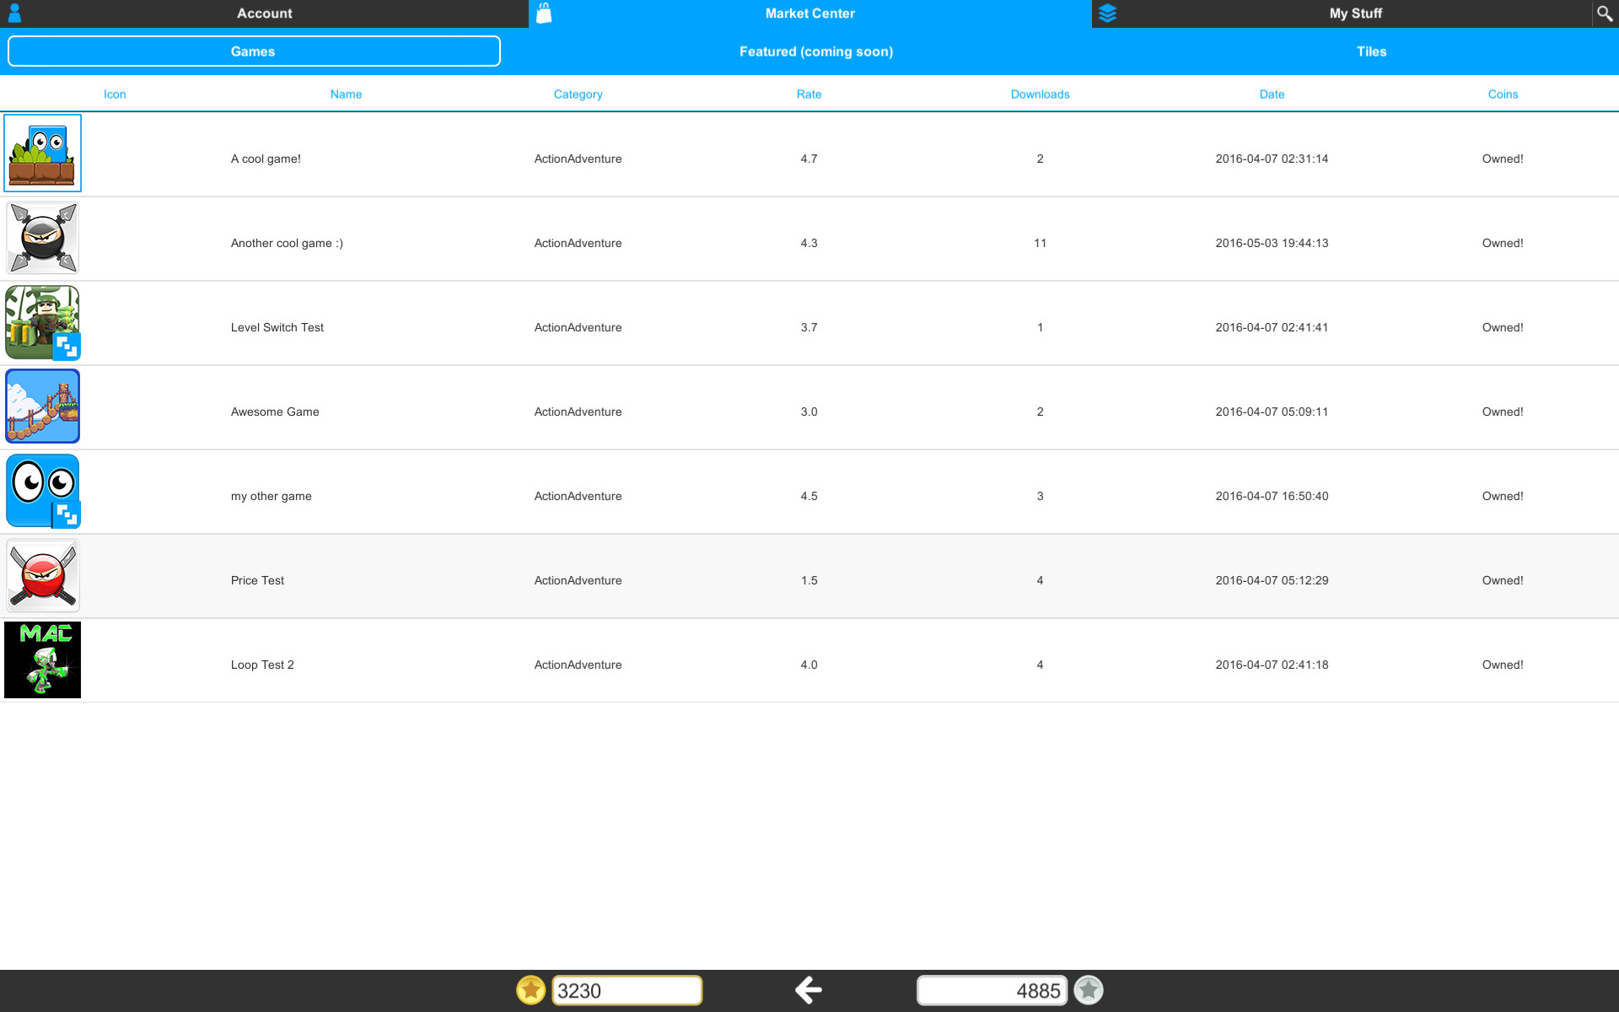Click the 3230 coin input field
The width and height of the screenshot is (1619, 1012).
pyautogui.click(x=627, y=990)
